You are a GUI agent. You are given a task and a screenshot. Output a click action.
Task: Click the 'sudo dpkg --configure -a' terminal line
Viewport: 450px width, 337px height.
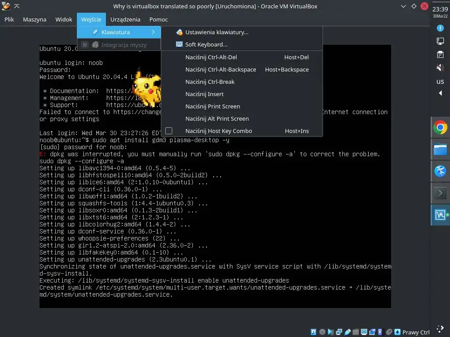(82, 161)
